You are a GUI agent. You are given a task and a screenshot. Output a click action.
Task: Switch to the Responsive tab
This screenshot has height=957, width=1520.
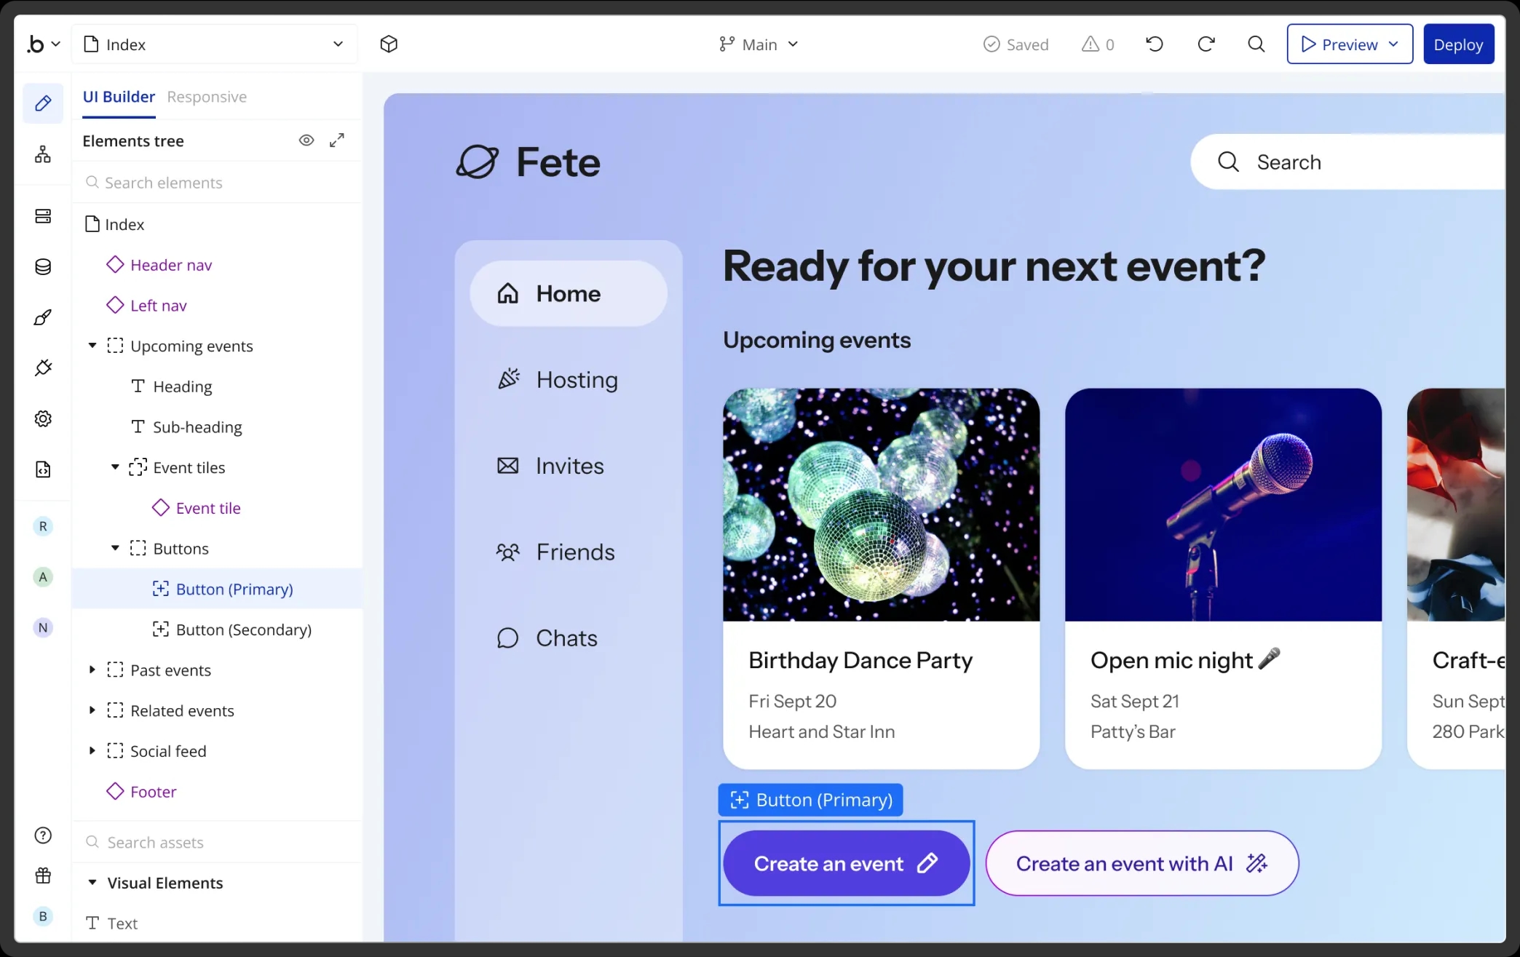(x=207, y=97)
